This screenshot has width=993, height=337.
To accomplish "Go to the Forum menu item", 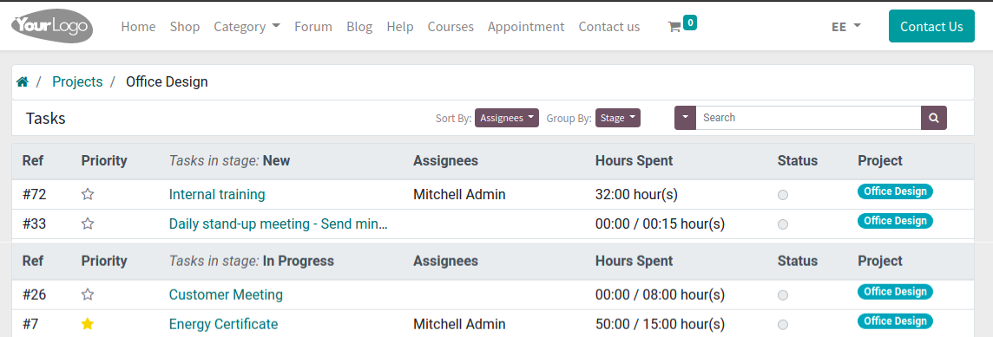I will pyautogui.click(x=313, y=27).
